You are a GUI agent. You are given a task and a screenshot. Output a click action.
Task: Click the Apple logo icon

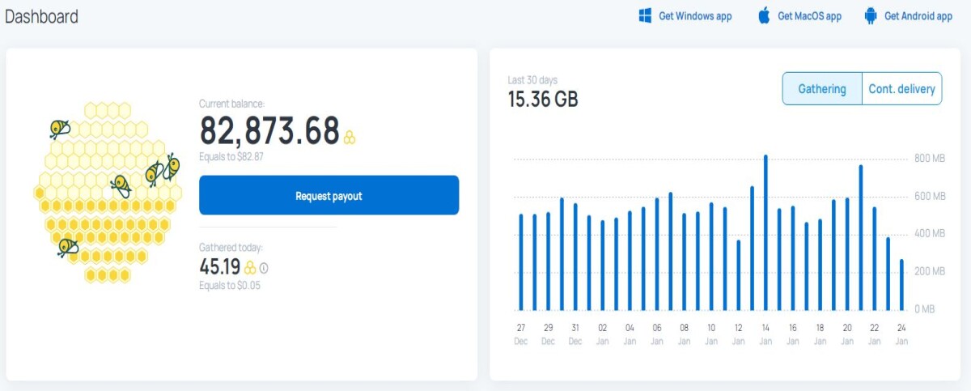click(x=764, y=15)
